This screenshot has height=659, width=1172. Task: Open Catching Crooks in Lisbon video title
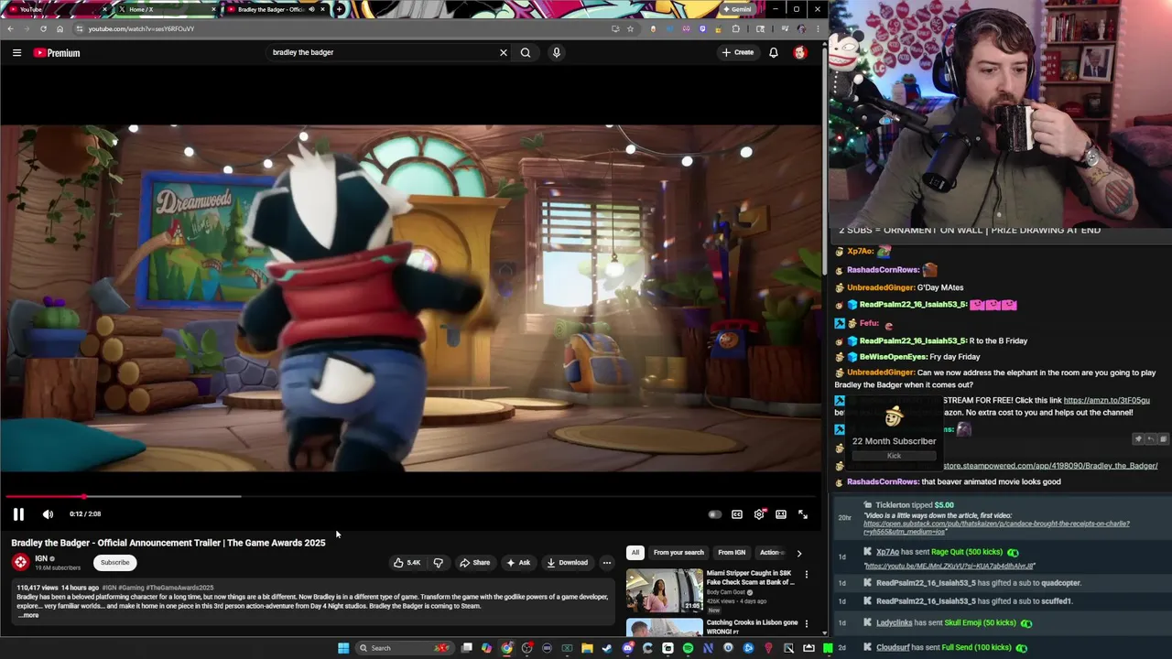pos(752,627)
